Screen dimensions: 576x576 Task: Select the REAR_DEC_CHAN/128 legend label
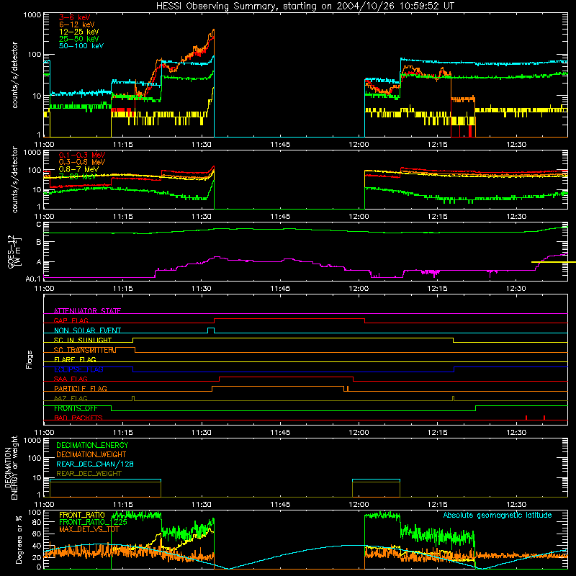[x=95, y=464]
